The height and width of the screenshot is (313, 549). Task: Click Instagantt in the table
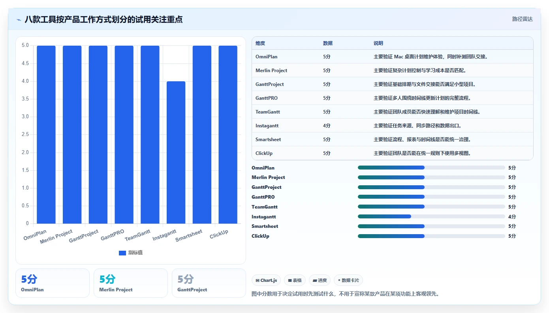[267, 126]
